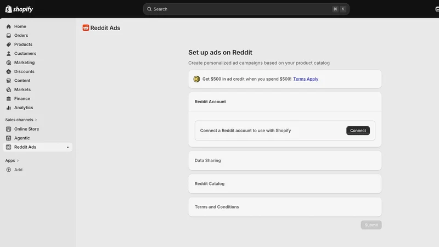The height and width of the screenshot is (247, 439).
Task: Click the Reddit Ads sidebar icon
Action: tap(9, 147)
